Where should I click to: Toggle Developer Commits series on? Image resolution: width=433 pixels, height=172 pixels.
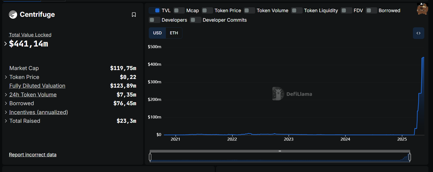click(x=195, y=20)
